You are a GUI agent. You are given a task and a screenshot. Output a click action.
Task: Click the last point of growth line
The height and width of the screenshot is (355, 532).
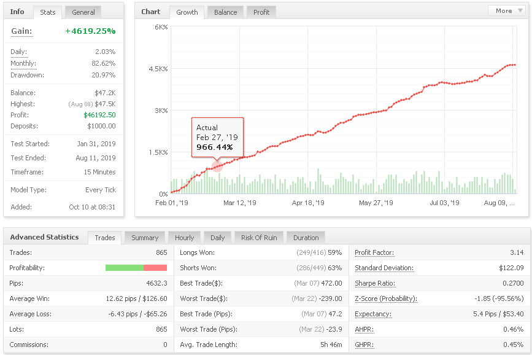(515, 65)
